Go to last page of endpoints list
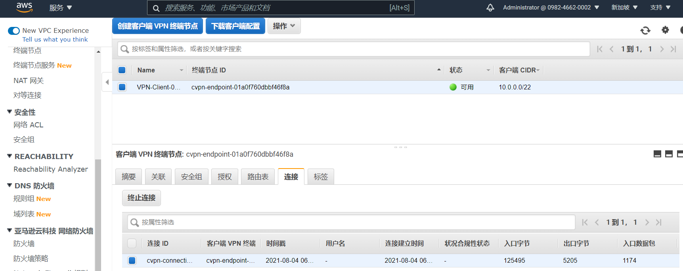Image resolution: width=683 pixels, height=271 pixels. click(x=673, y=49)
